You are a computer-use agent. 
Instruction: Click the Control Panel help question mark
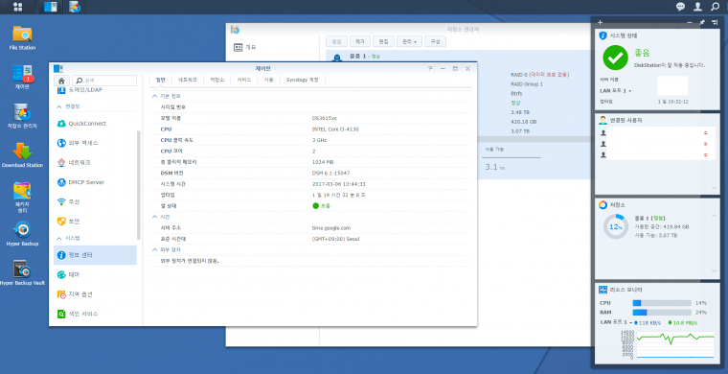click(430, 68)
